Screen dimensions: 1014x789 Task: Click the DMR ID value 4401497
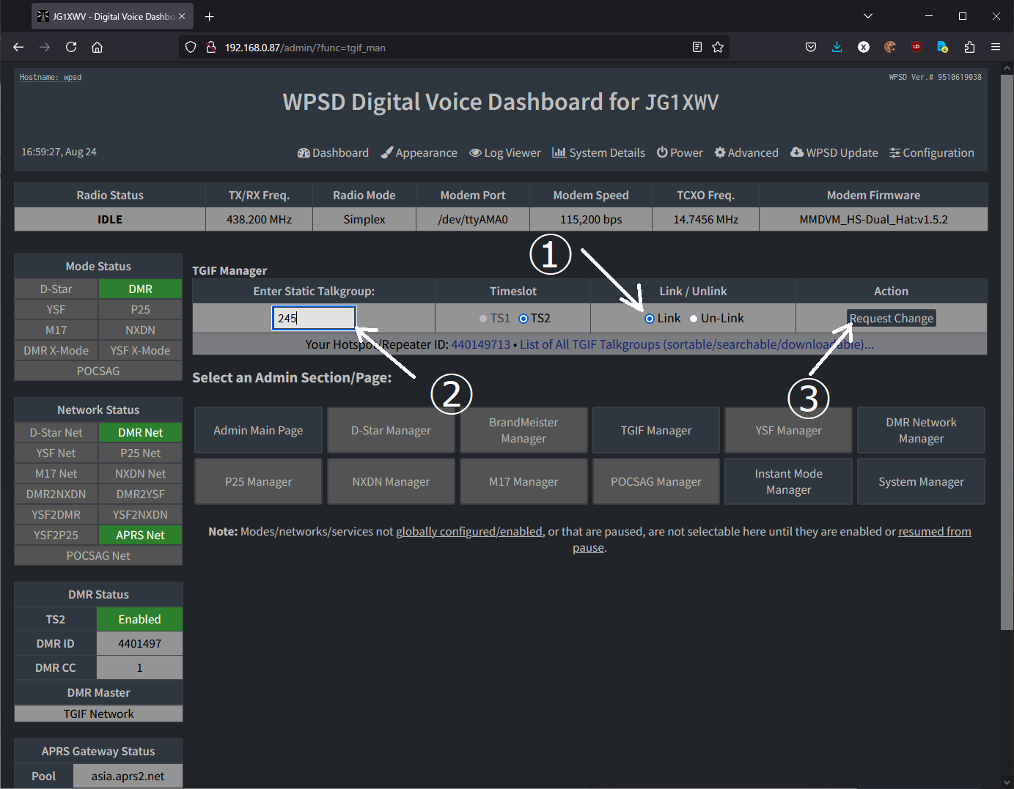[x=139, y=643]
